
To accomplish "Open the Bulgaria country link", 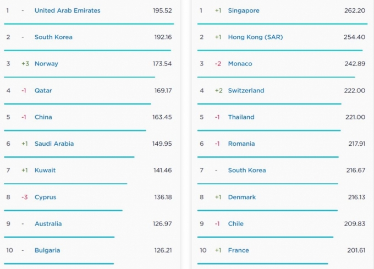I will 47,250.
